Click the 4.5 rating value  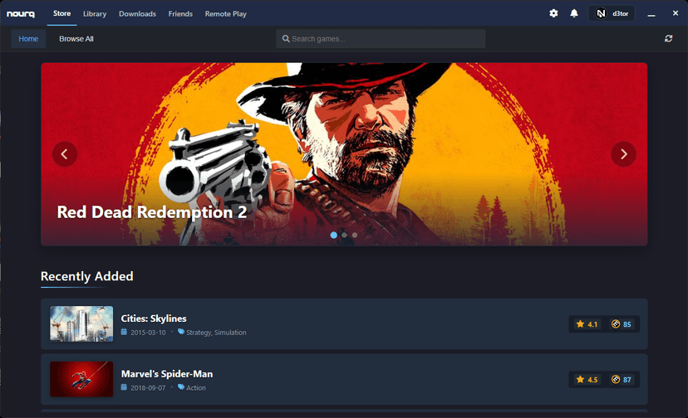[592, 380]
